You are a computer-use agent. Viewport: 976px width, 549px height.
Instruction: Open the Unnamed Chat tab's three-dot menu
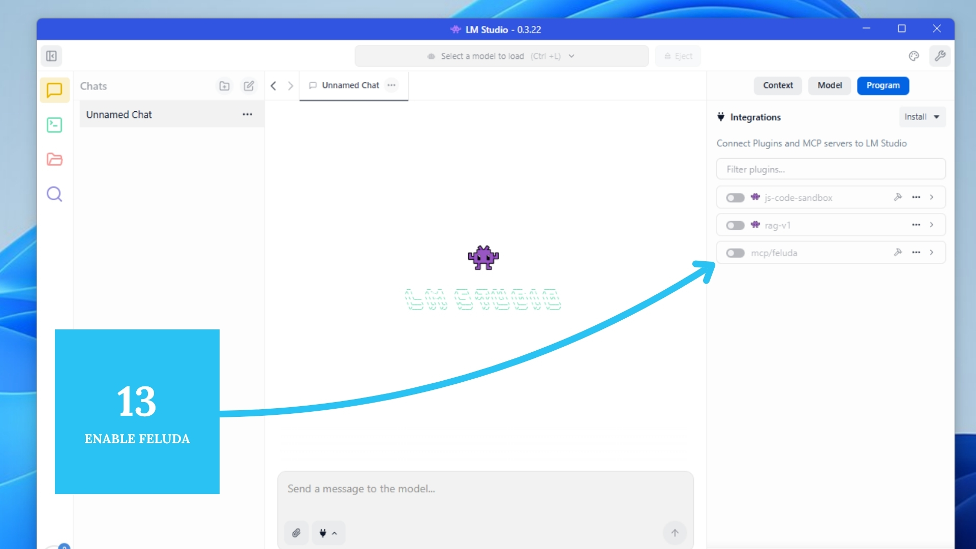[391, 85]
